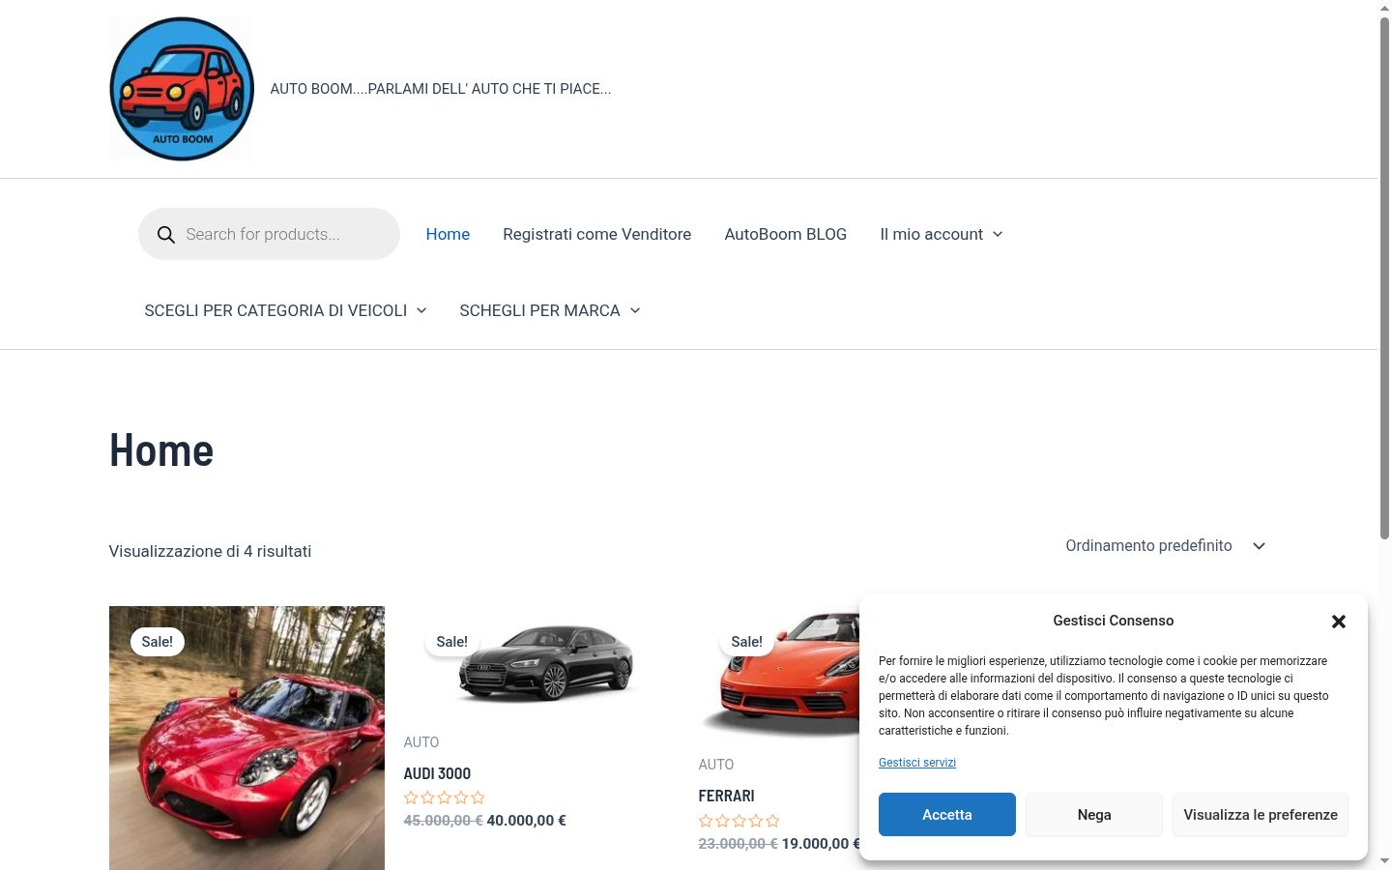Click the Sale! badge on Audi 3000
The image size is (1392, 870).
pos(451,642)
